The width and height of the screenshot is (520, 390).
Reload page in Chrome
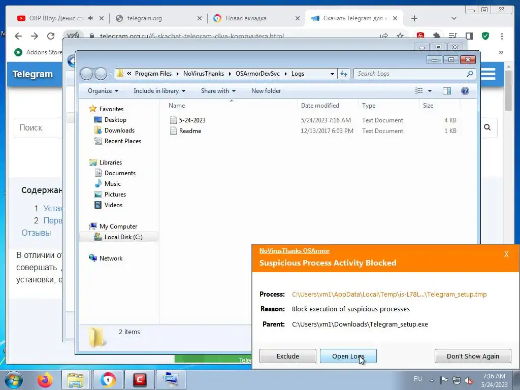click(x=51, y=36)
